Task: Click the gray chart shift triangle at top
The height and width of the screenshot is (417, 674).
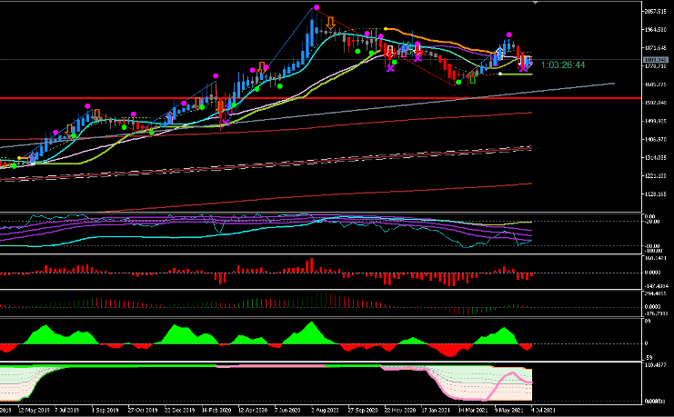Action: [536, 4]
